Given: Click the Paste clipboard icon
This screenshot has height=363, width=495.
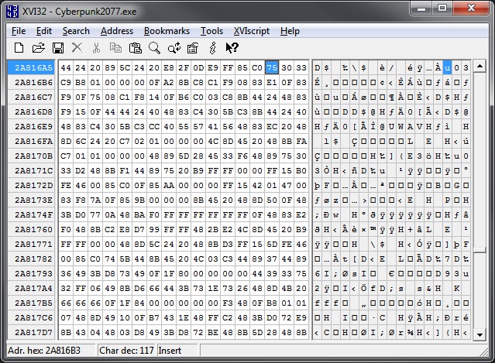Looking at the screenshot, I should (x=135, y=48).
